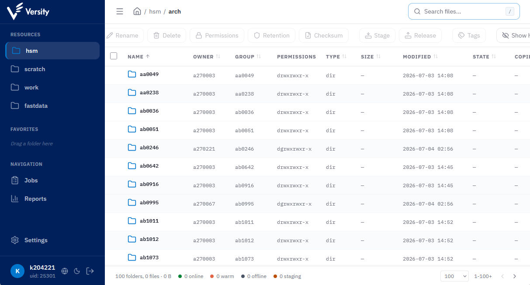Viewport: 530px width, 285px height.
Task: Click the language globe icon
Action: [65, 271]
